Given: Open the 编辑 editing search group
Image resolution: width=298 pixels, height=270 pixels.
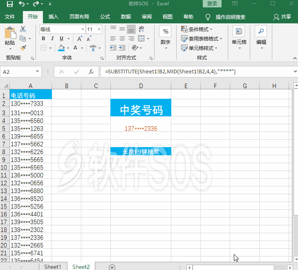Looking at the screenshot, I should [x=261, y=37].
